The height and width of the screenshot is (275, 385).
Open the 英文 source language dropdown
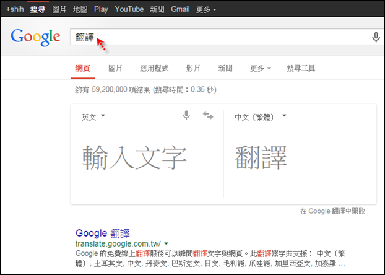(x=93, y=116)
